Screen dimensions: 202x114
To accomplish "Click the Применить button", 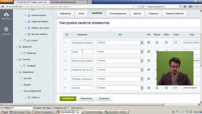I will (86, 98).
